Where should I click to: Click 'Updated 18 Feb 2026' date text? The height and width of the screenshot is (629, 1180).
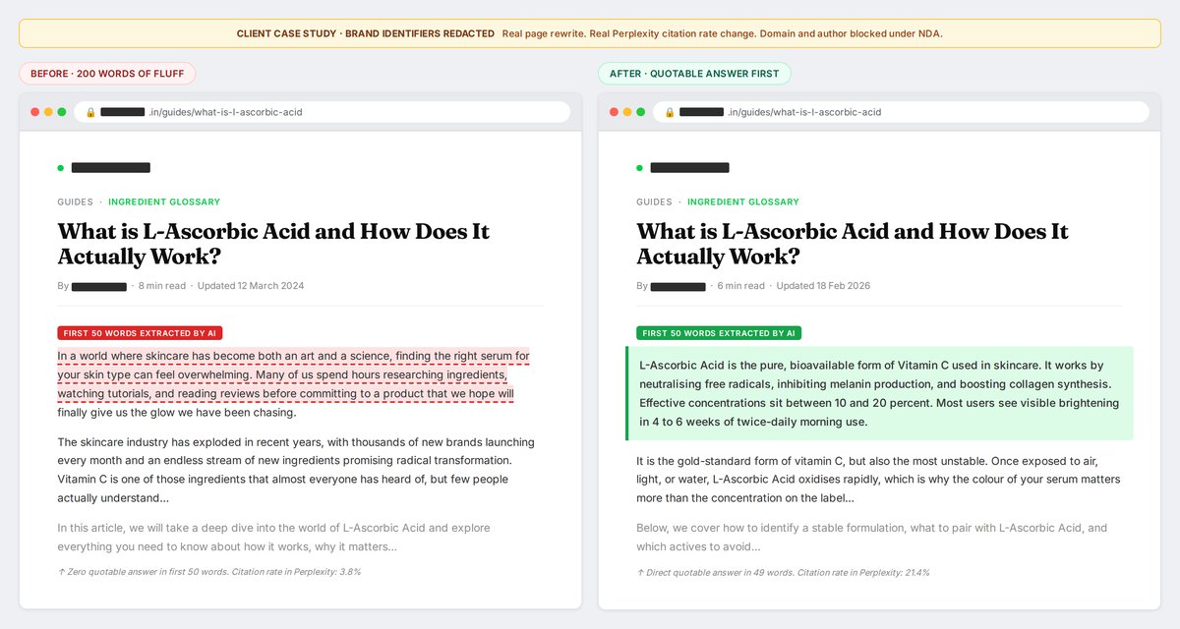click(x=823, y=286)
